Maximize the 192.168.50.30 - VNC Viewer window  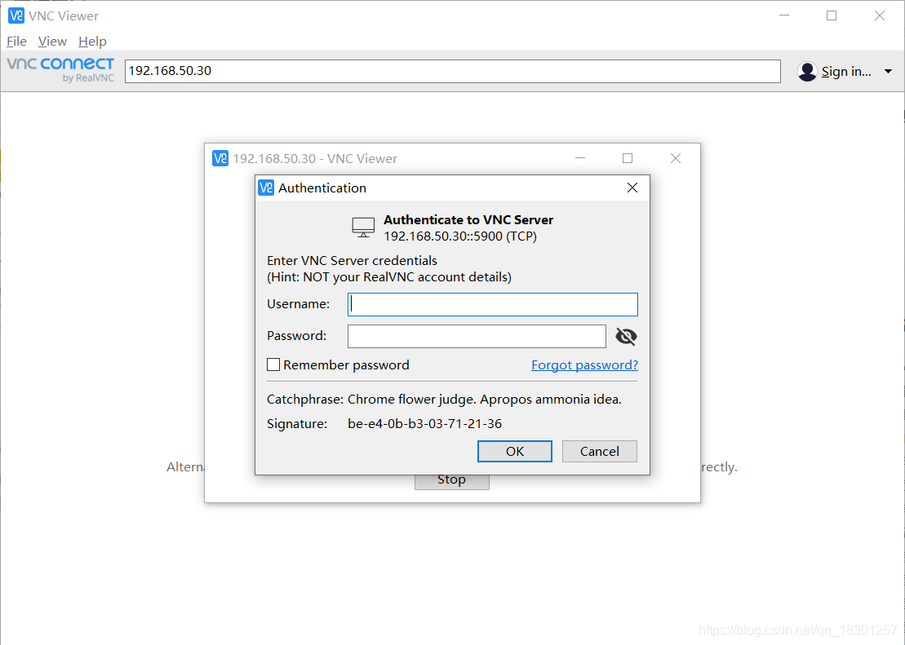tap(628, 158)
